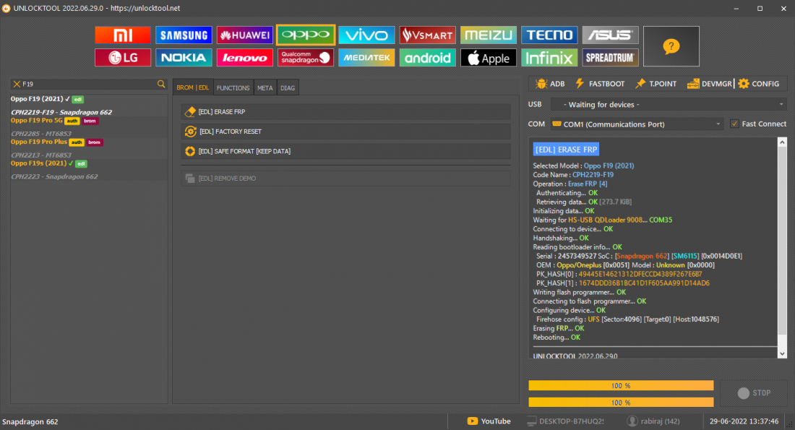The height and width of the screenshot is (430, 795).
Task: Click the CPH2213 - MT6853 entry
Action: click(41, 155)
